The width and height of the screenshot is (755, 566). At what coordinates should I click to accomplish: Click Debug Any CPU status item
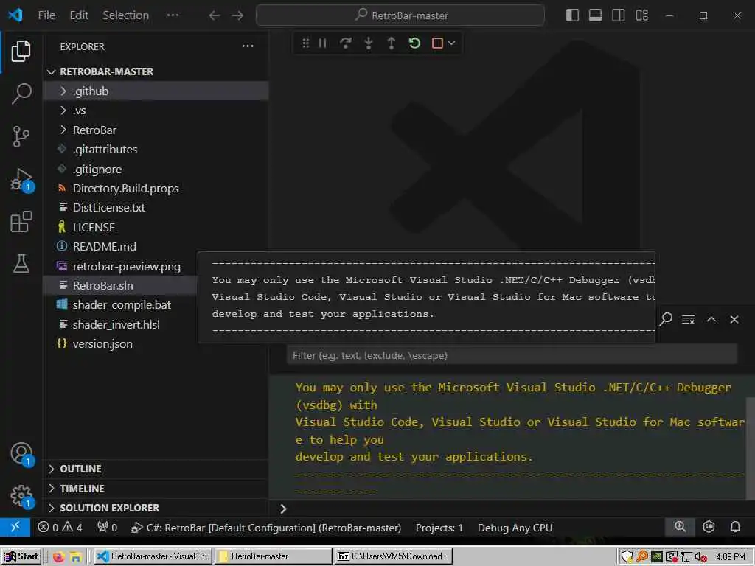point(514,528)
